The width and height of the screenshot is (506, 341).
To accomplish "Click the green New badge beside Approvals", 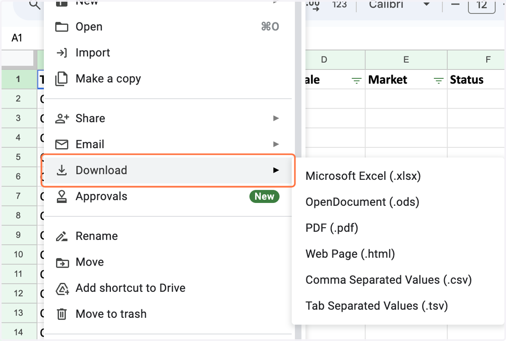I will [x=264, y=197].
